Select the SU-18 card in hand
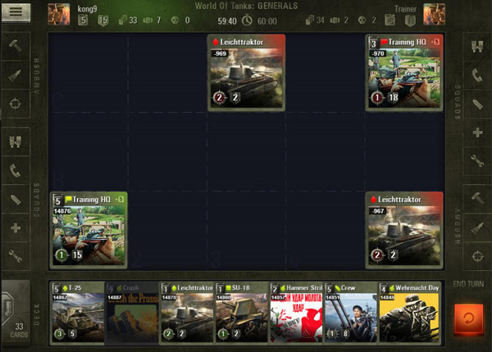The height and width of the screenshot is (352, 492). coord(241,313)
